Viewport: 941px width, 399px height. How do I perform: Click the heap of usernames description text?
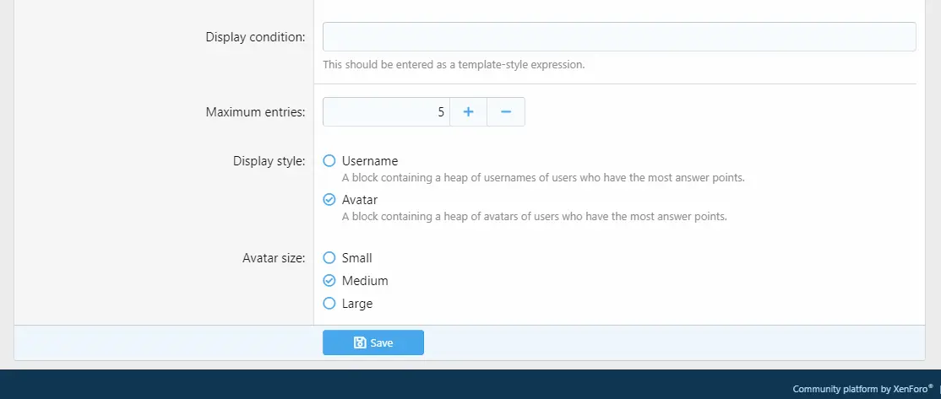tap(543, 178)
